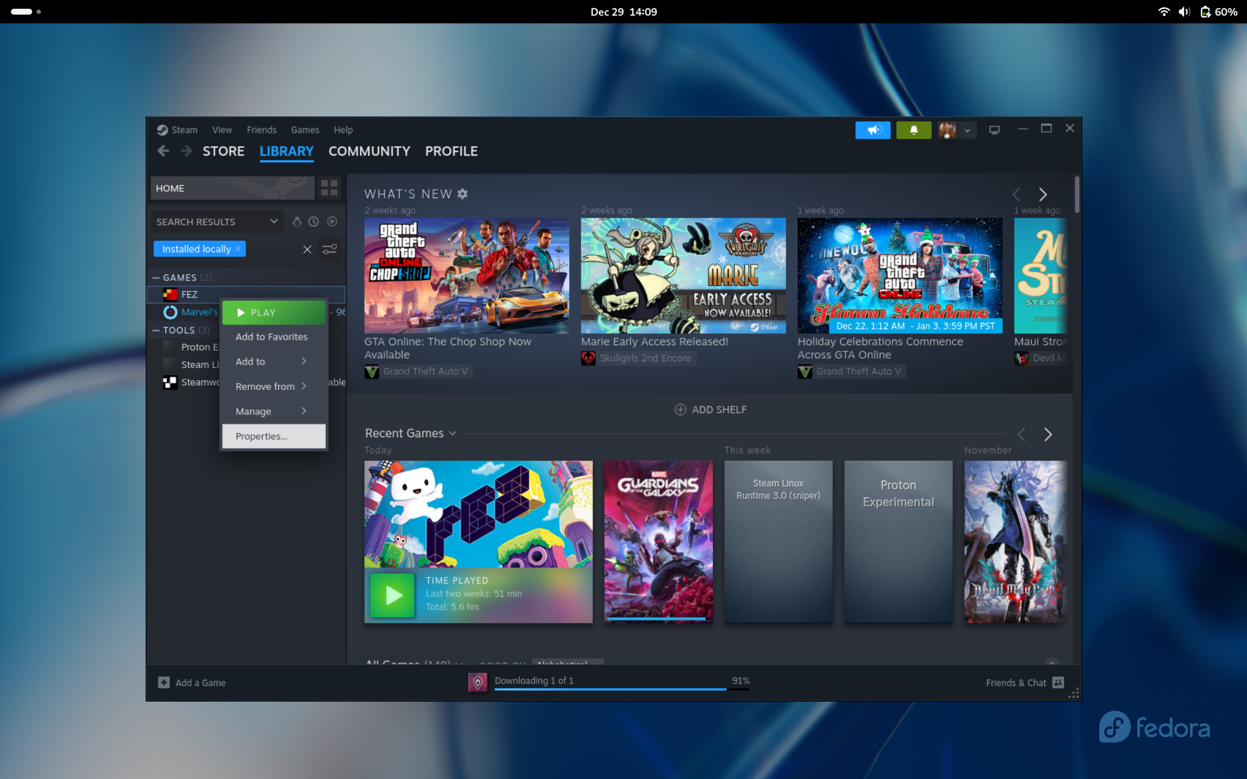Image resolution: width=1247 pixels, height=779 pixels.
Task: Toggle the recent activity clock filter
Action: point(314,222)
